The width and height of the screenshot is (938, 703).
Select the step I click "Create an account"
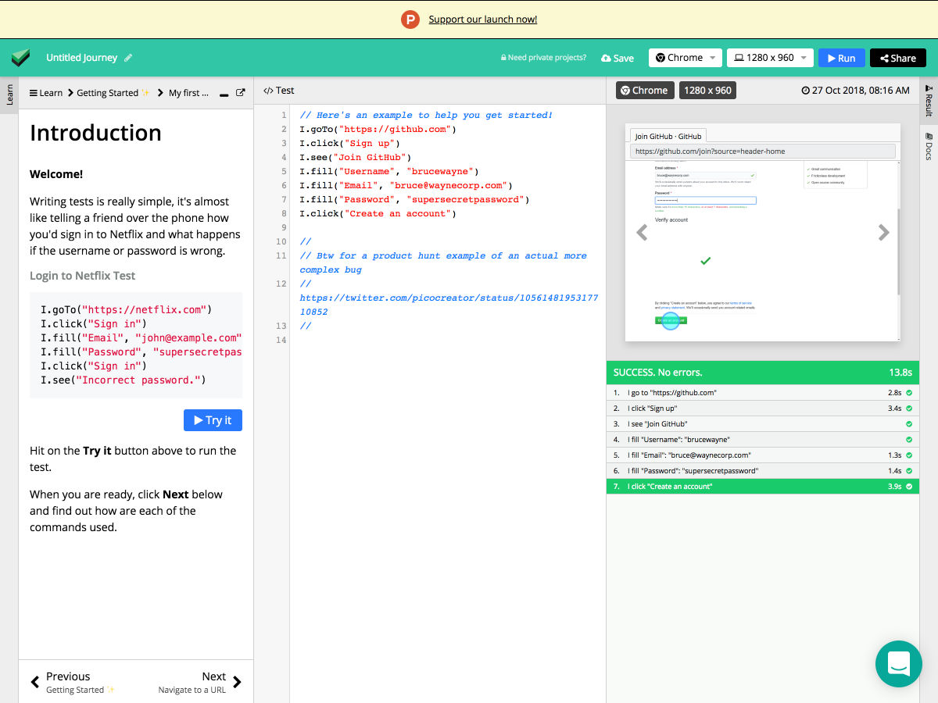[763, 487]
